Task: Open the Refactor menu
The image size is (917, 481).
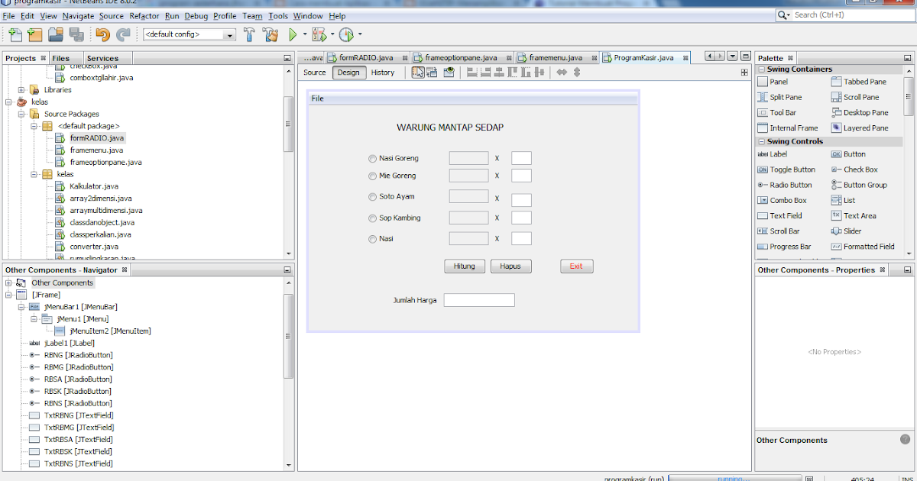Action: pos(144,15)
